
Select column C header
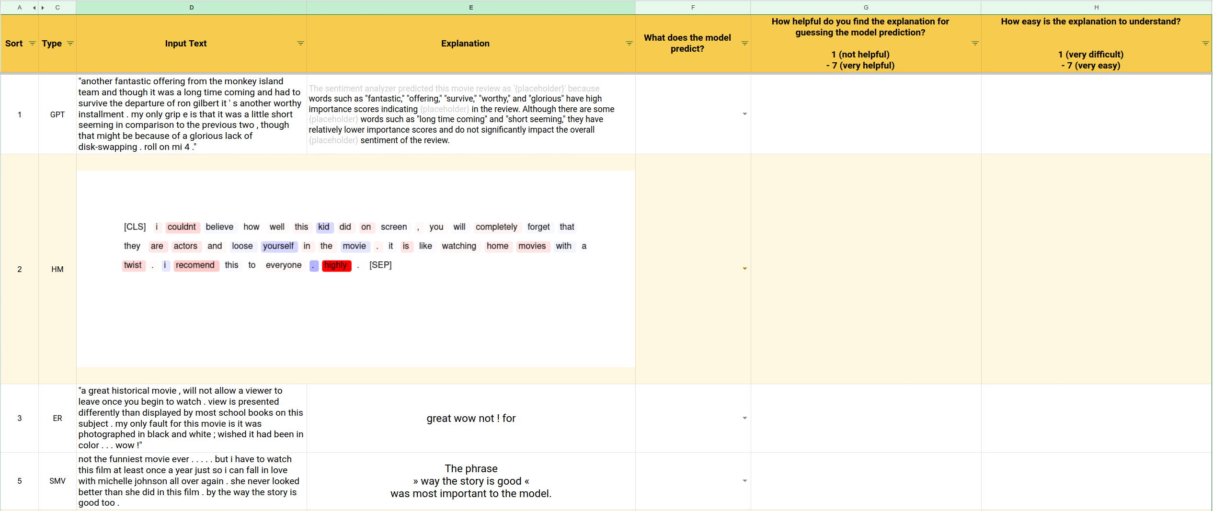tap(57, 8)
